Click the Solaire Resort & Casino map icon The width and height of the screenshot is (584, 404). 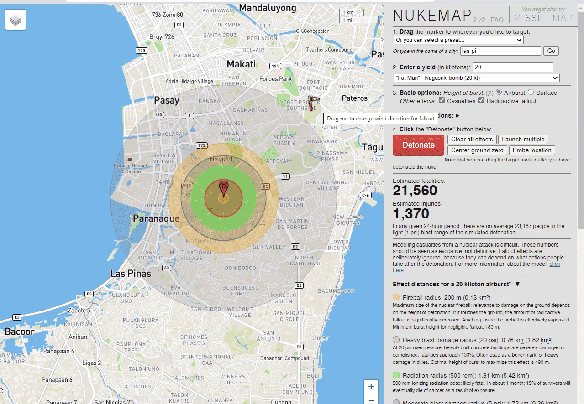(131, 160)
